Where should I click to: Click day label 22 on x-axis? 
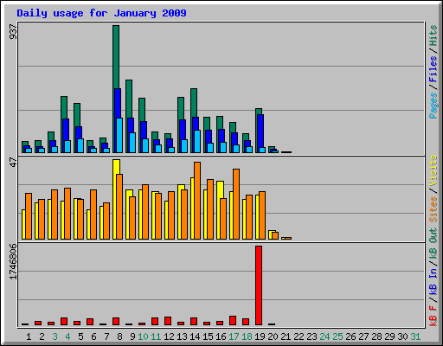(x=299, y=336)
